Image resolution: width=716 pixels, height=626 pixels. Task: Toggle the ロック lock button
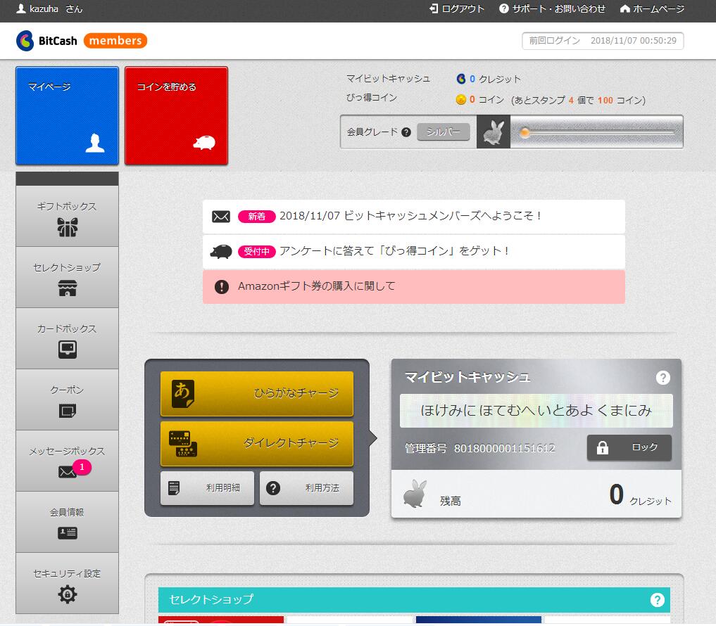pos(629,447)
